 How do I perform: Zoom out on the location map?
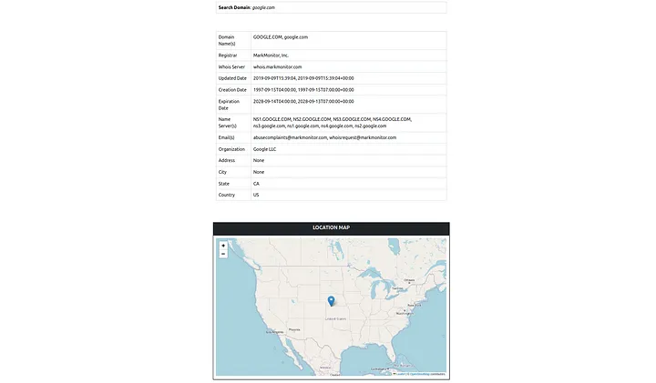[223, 254]
